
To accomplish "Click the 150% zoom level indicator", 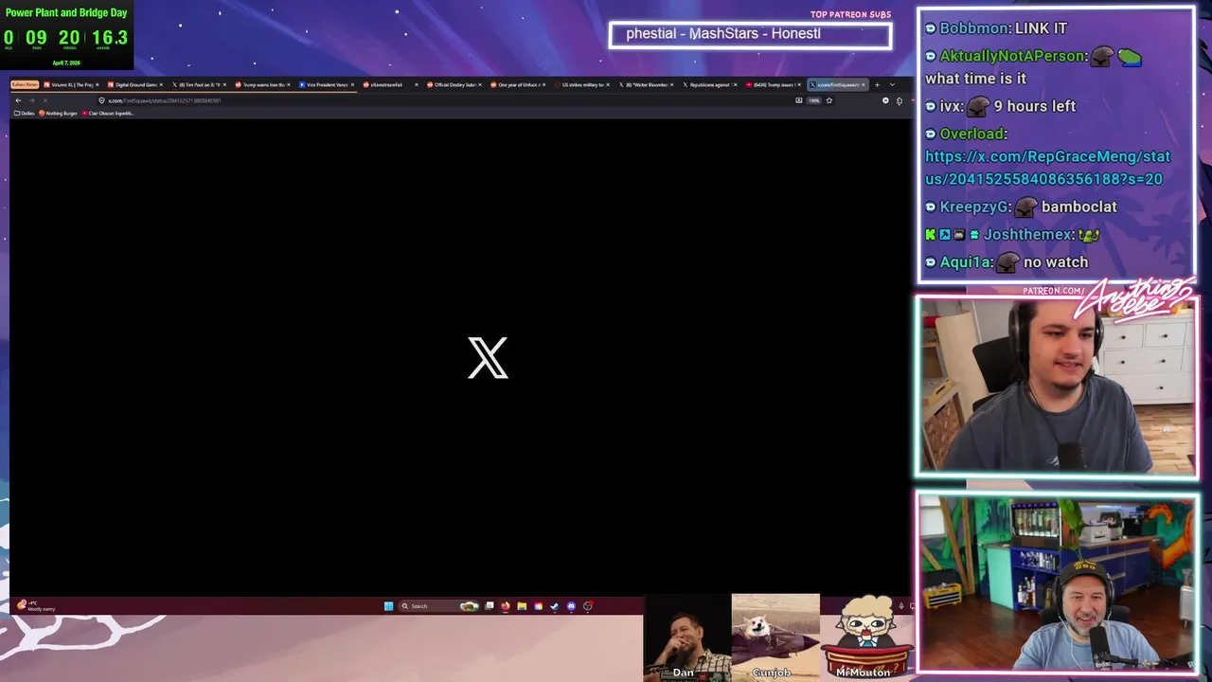I will pos(813,100).
